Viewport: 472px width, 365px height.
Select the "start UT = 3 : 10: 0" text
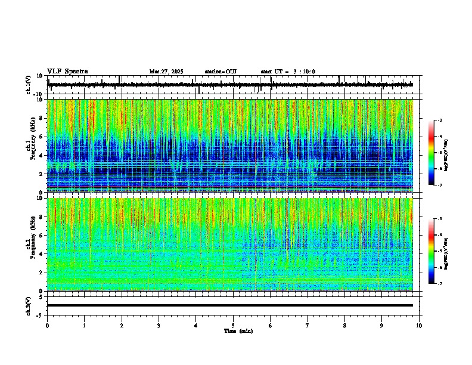click(288, 72)
